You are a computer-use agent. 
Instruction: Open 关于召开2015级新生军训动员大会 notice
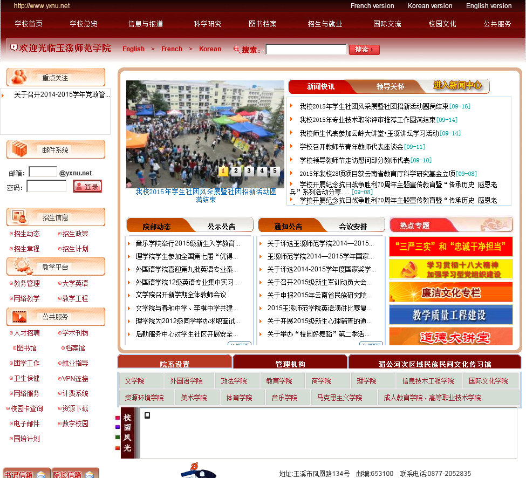[x=319, y=282]
